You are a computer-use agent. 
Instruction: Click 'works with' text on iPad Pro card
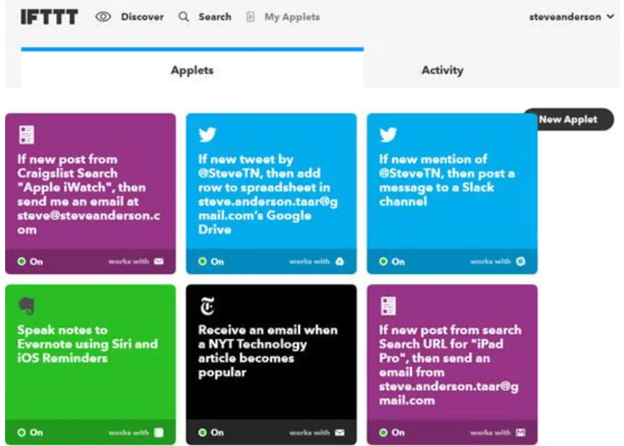point(491,432)
